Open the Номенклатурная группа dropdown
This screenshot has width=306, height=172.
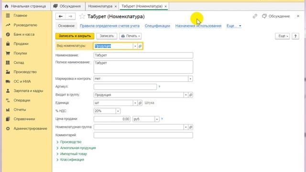[x=186, y=127]
